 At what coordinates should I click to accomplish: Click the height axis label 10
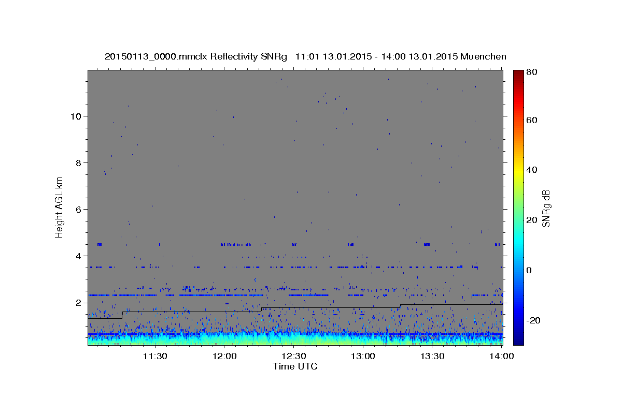(76, 116)
